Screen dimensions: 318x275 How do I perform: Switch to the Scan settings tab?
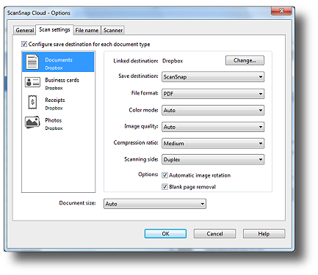coord(54,29)
